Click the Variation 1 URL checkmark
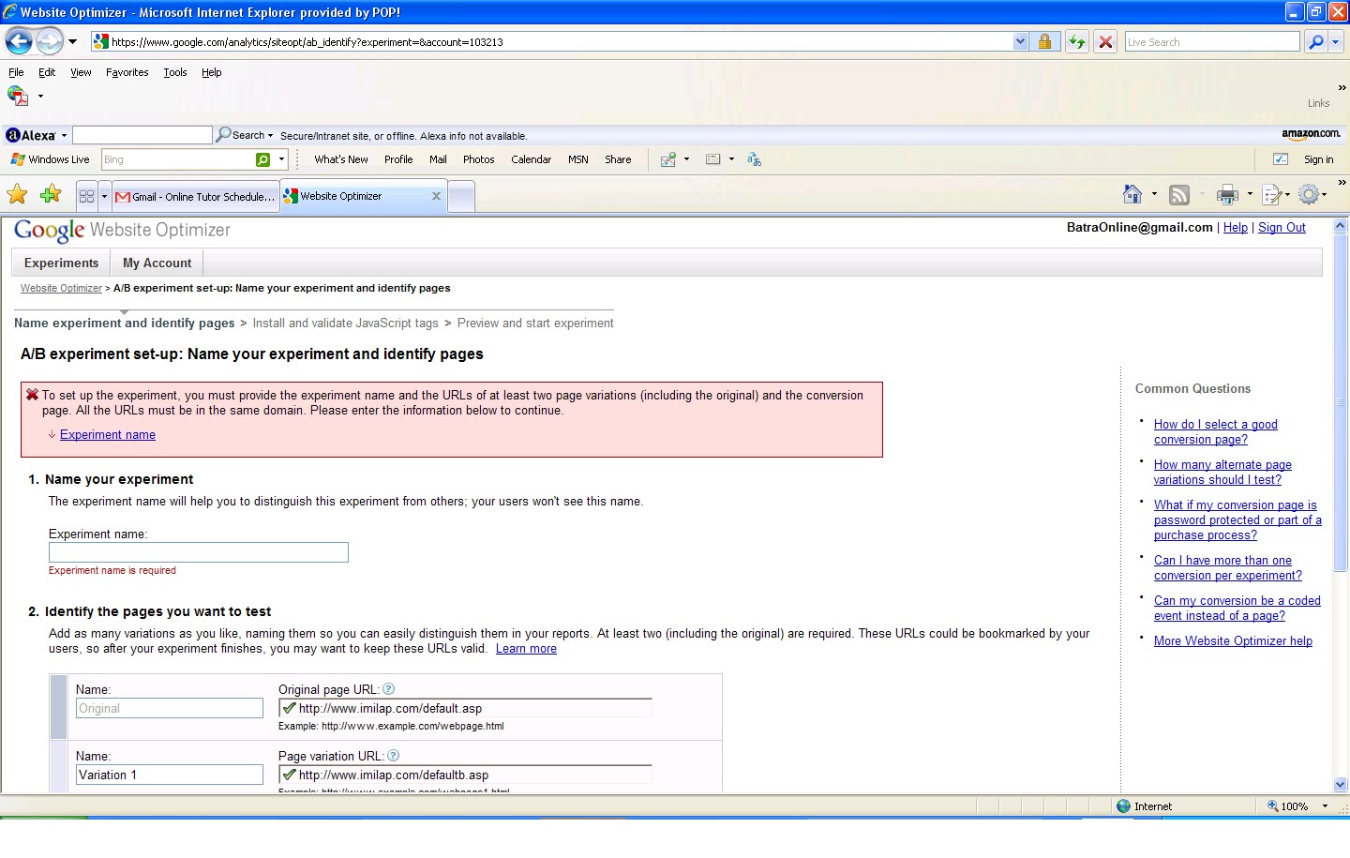This screenshot has height=858, width=1350. click(x=289, y=775)
